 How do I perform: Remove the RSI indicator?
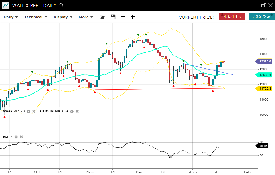click(x=21, y=137)
